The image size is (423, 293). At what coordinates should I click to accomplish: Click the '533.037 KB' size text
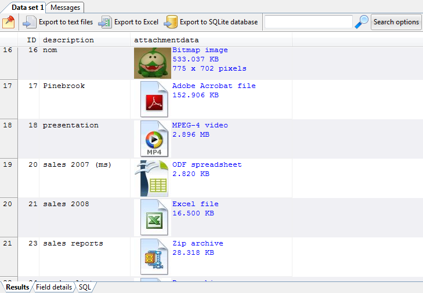(x=196, y=59)
